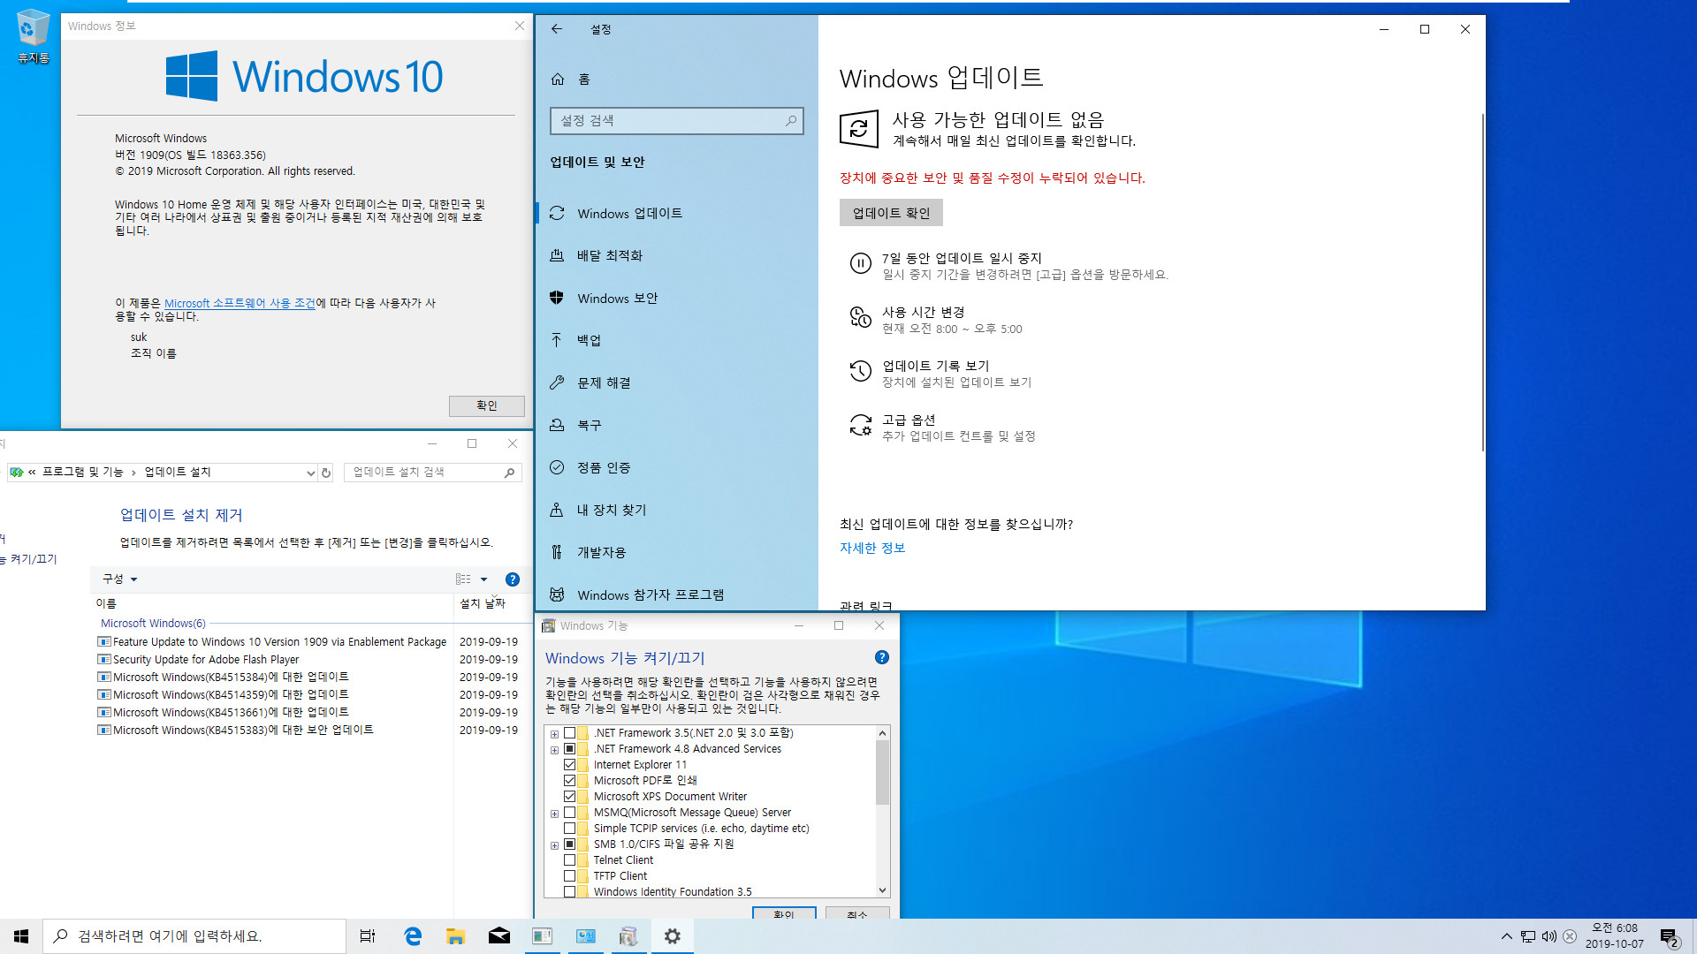Click the clock icon for 사용 시간 변경
The width and height of the screenshot is (1697, 954).
pos(860,317)
